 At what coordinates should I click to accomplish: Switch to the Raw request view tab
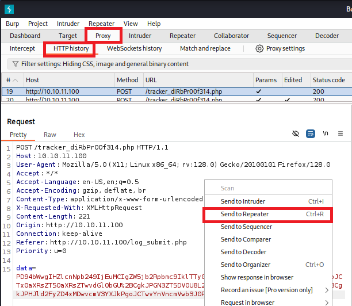50,135
